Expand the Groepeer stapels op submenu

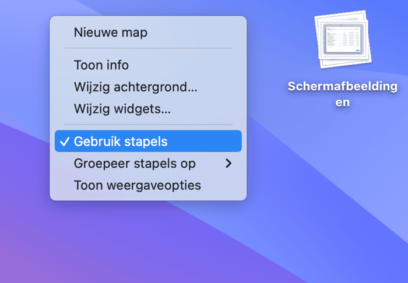click(148, 164)
